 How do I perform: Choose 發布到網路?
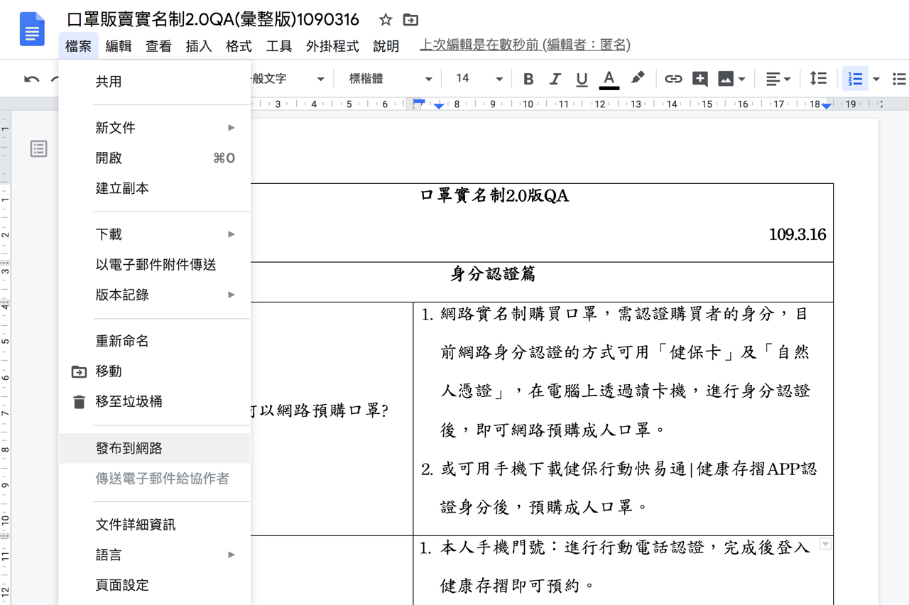[155, 449]
